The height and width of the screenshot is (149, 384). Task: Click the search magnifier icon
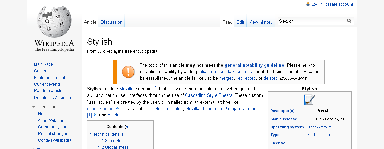(x=349, y=21)
